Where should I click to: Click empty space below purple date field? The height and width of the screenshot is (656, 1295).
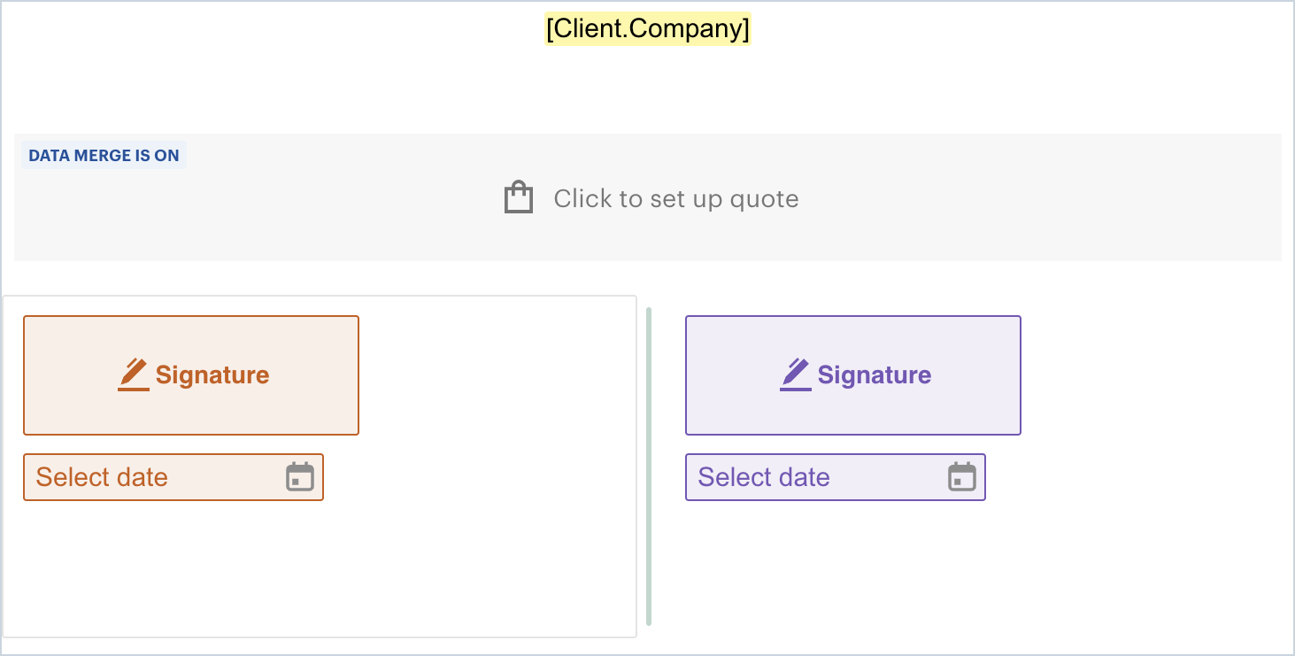[x=841, y=567]
